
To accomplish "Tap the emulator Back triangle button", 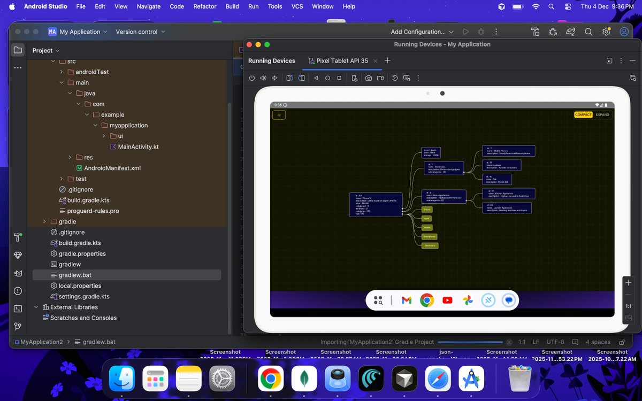I will coord(316,78).
